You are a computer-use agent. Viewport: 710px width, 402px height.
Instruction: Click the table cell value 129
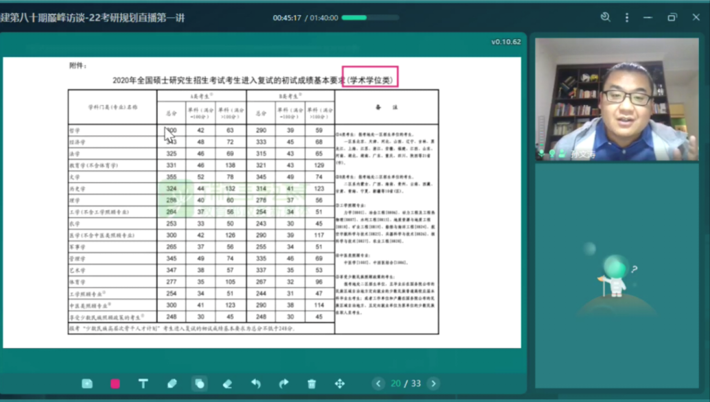319,165
